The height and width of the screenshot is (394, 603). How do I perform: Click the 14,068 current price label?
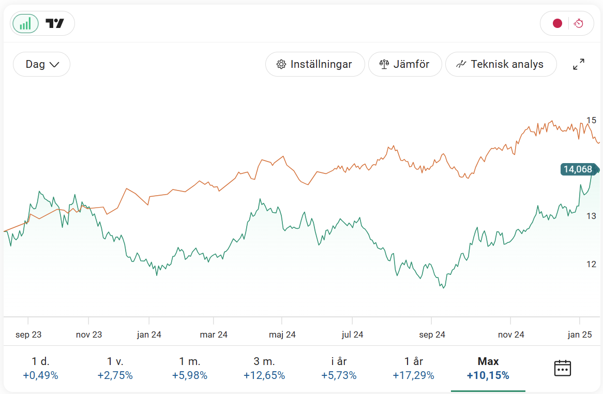(x=578, y=169)
